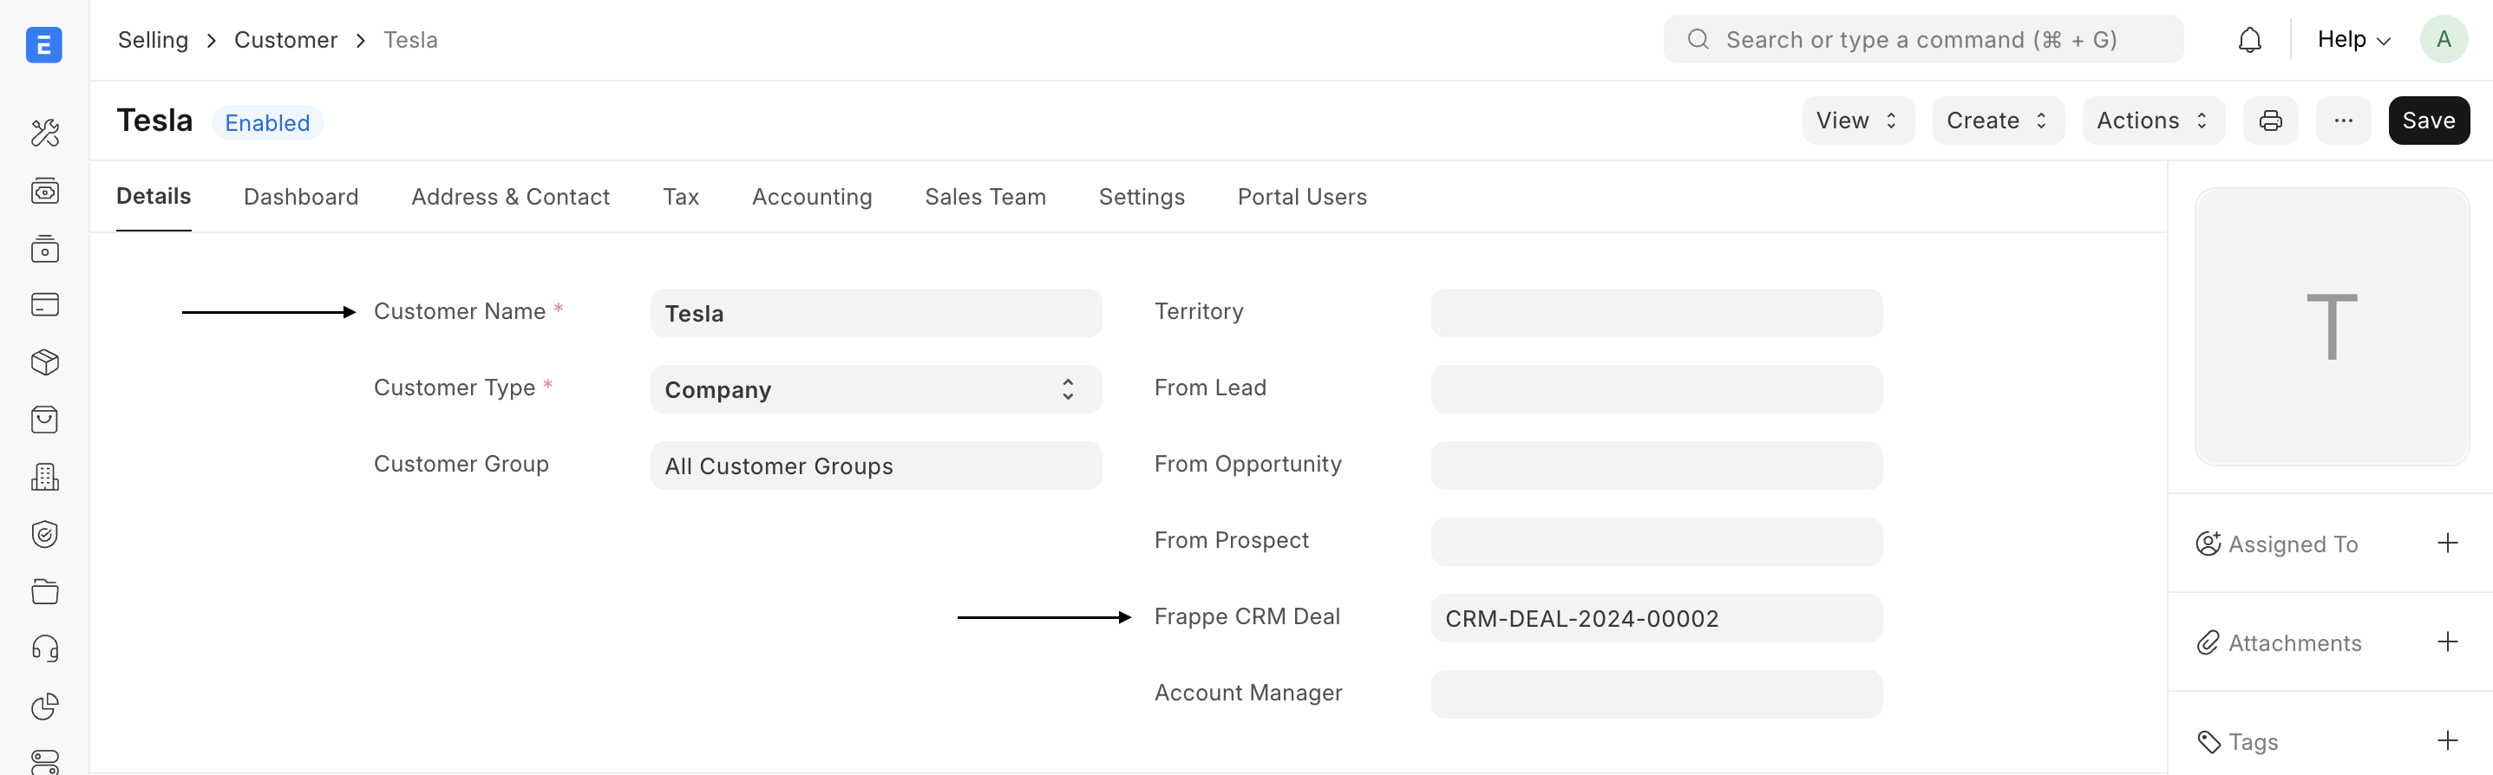This screenshot has width=2493, height=775.
Task: Open the Create dropdown button
Action: tap(1997, 121)
